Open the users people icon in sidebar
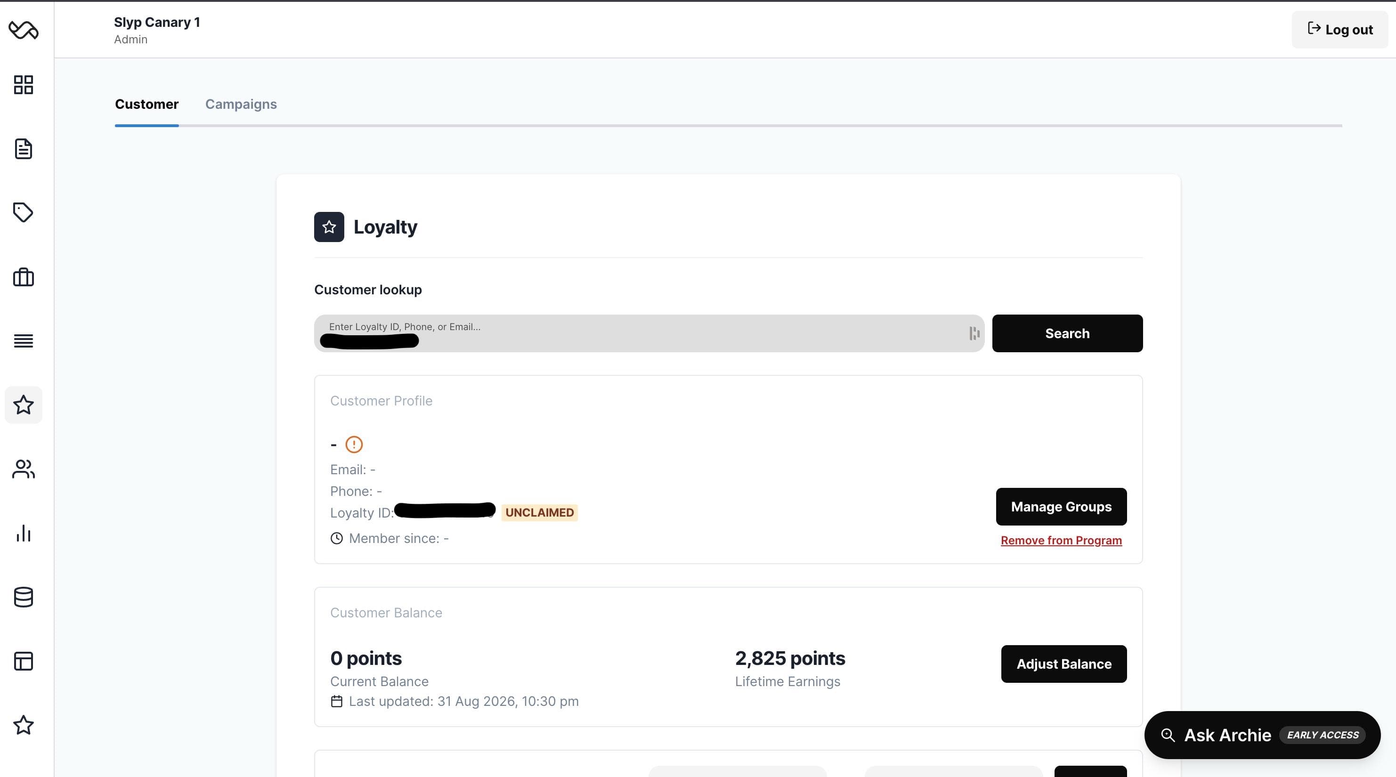Image resolution: width=1396 pixels, height=777 pixels. [23, 469]
